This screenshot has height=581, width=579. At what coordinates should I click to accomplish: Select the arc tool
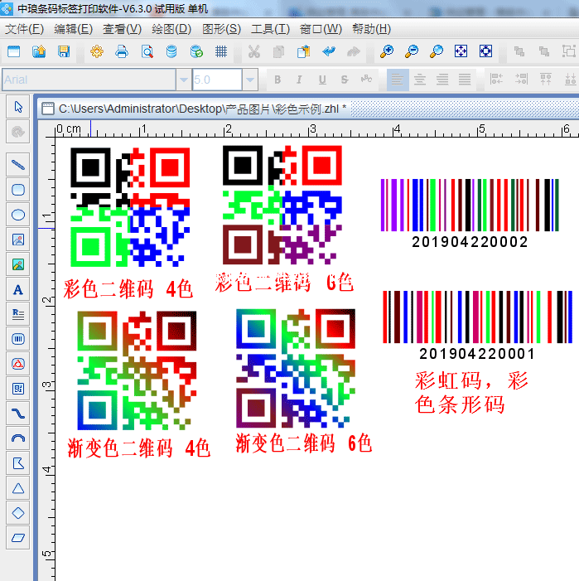coord(17,438)
